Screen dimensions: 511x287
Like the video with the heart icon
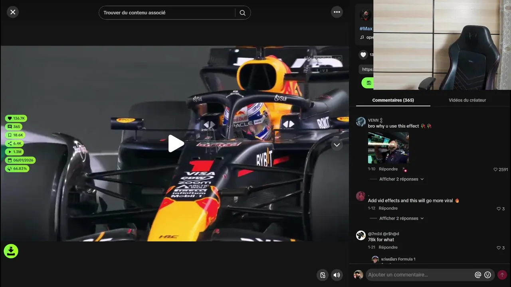tap(363, 55)
